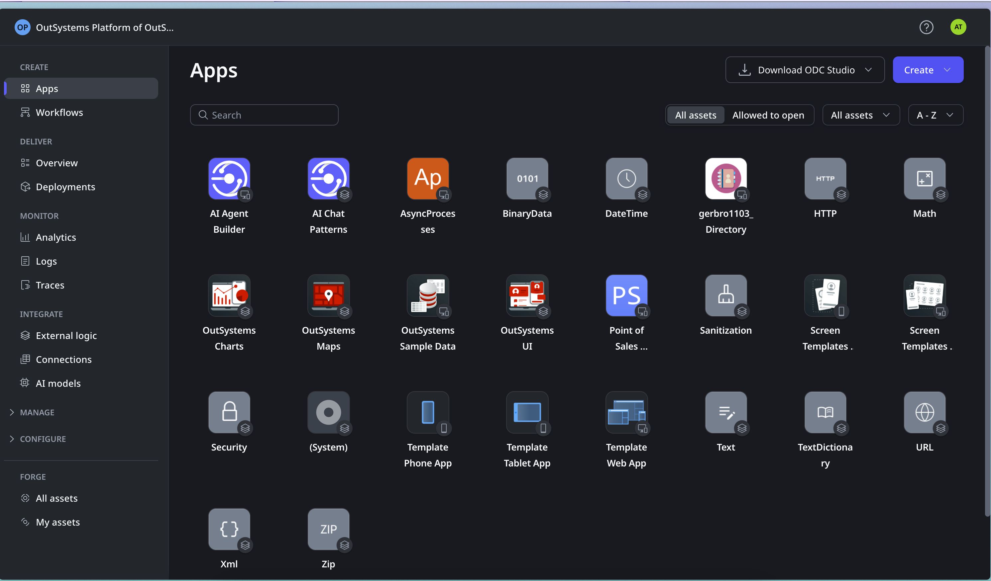Open the URL library globe icon

(x=925, y=412)
